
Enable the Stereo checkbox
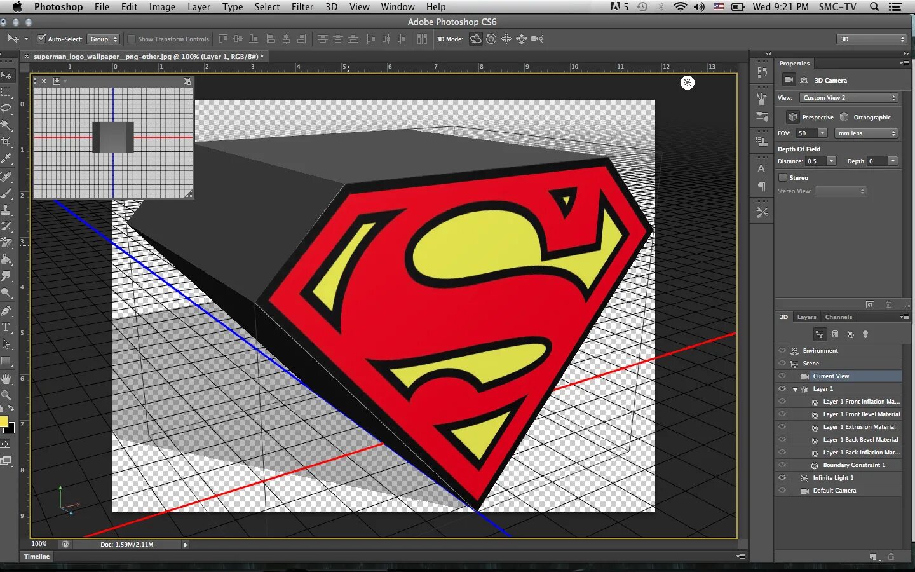(x=783, y=177)
